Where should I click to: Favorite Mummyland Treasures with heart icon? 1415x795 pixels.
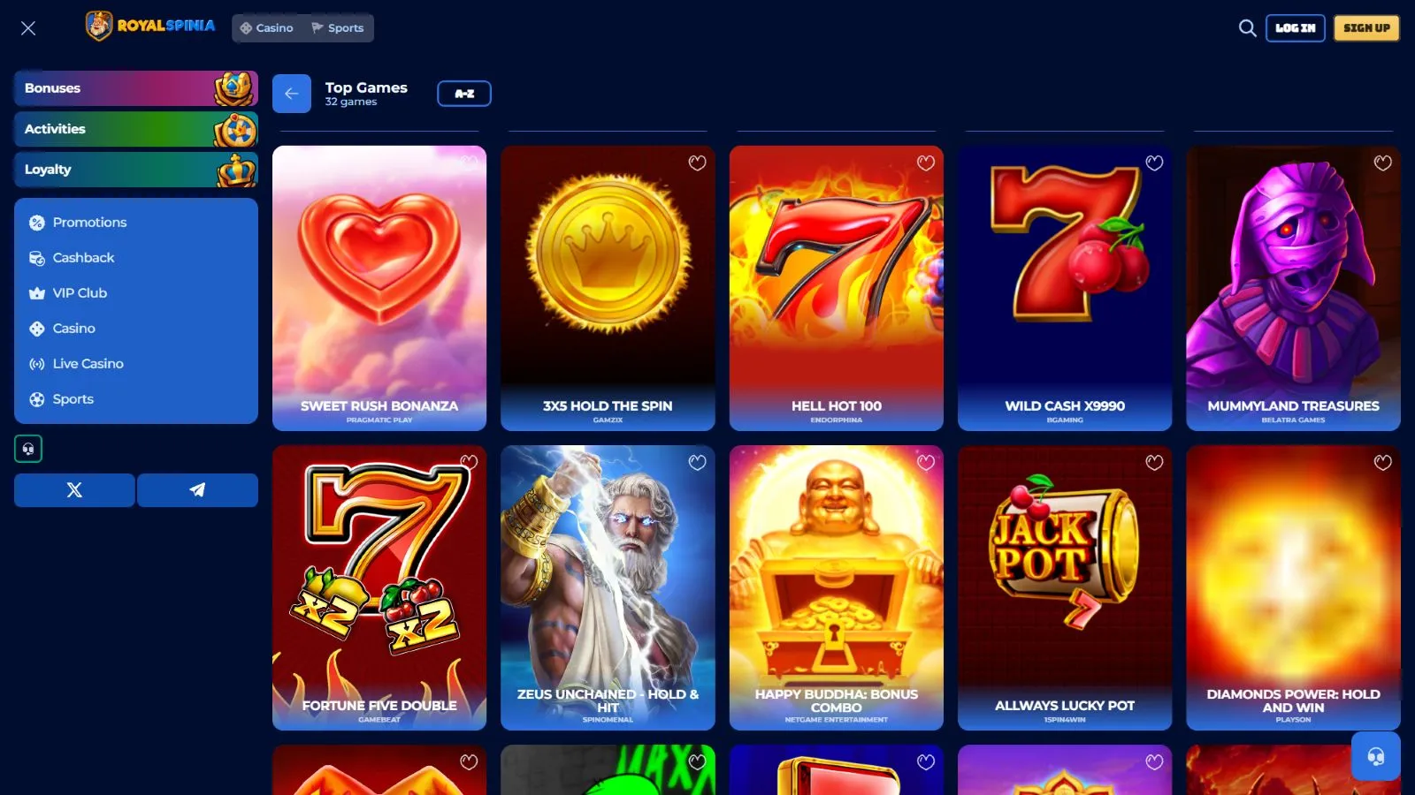(x=1382, y=163)
